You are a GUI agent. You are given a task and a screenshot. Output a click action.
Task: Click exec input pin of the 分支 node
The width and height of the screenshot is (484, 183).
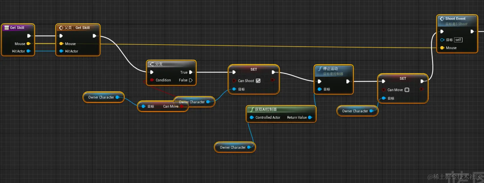tap(152, 72)
